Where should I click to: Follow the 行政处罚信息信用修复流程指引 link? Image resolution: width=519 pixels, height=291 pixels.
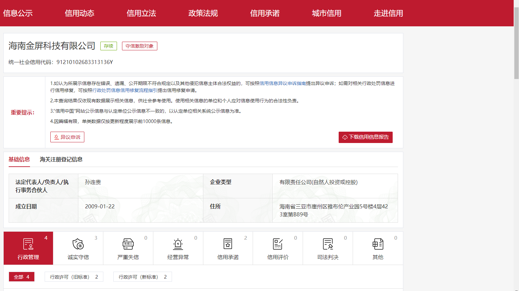(125, 90)
